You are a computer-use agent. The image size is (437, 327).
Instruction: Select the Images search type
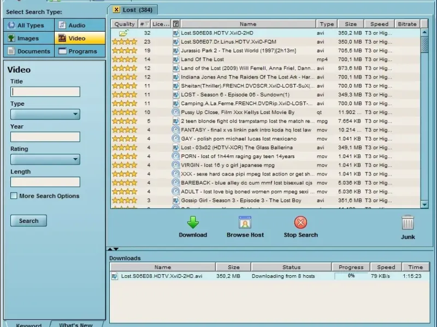[28, 38]
